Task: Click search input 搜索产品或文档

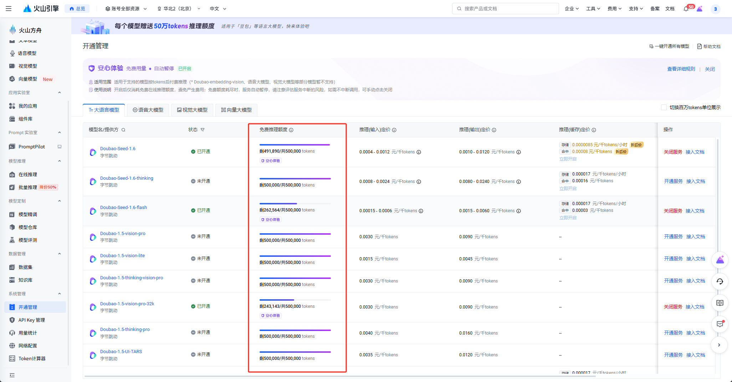Action: click(x=505, y=9)
